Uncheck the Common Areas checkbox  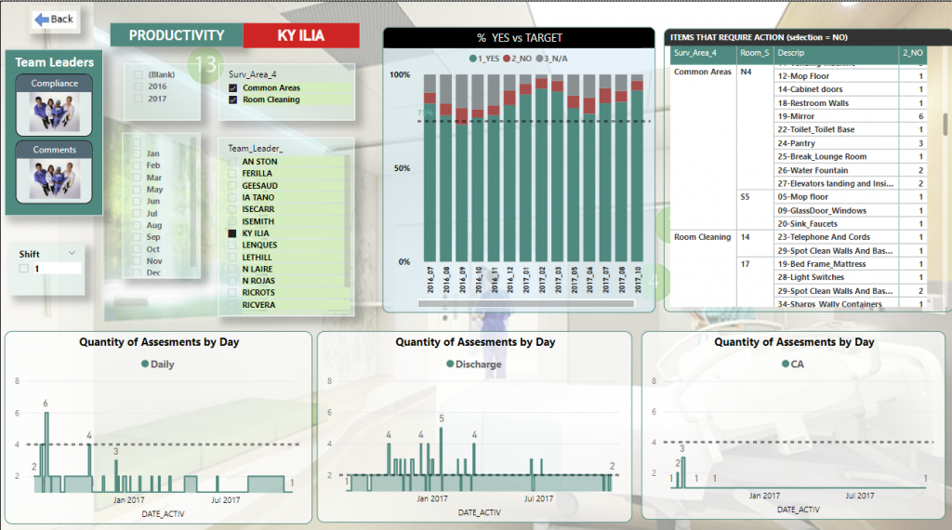click(x=233, y=88)
